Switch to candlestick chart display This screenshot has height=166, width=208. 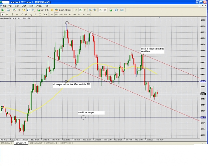pyautogui.click(x=81, y=10)
